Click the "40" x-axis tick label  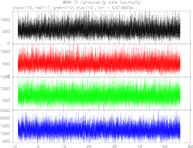(x=140, y=147)
